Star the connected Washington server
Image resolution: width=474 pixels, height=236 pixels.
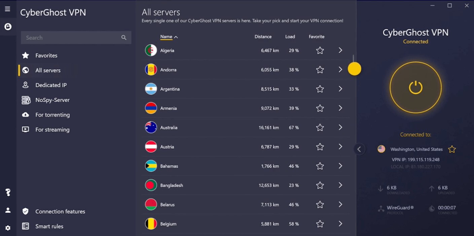click(x=452, y=149)
